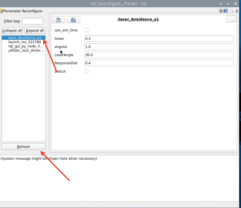Click the dash button beside the help icon
Viewport: 241px width, 208px height.
click(232, 11)
